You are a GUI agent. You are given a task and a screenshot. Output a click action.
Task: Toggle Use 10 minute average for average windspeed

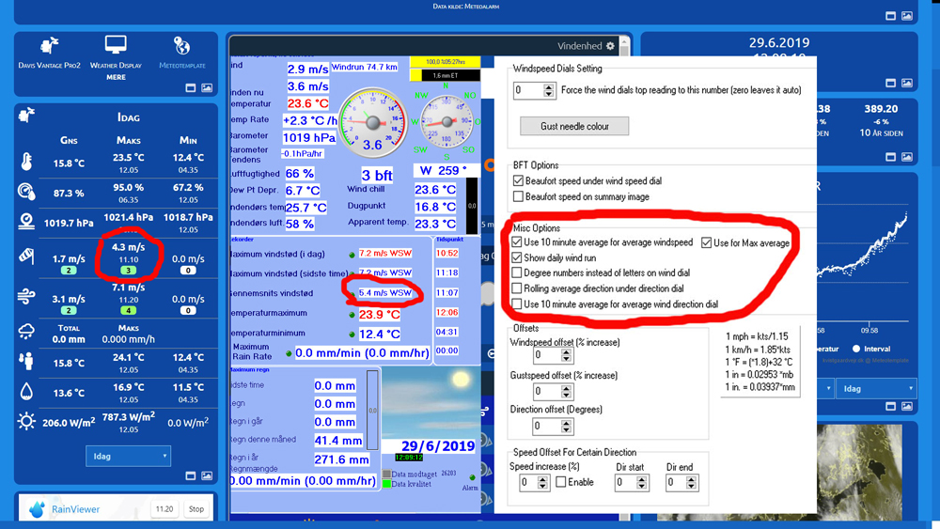(x=517, y=242)
